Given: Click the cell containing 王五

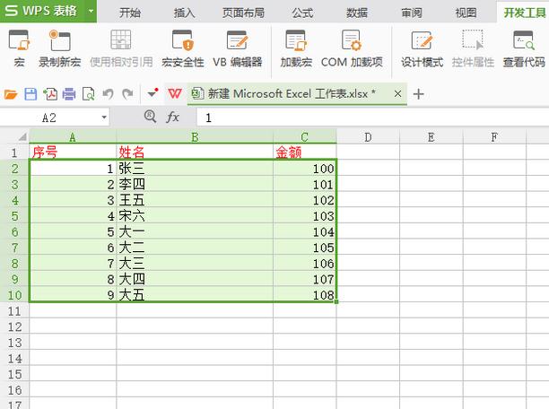Looking at the screenshot, I should 195,200.
